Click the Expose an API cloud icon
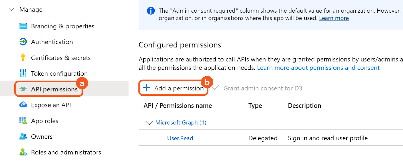The width and height of the screenshot is (403, 161). click(x=23, y=105)
